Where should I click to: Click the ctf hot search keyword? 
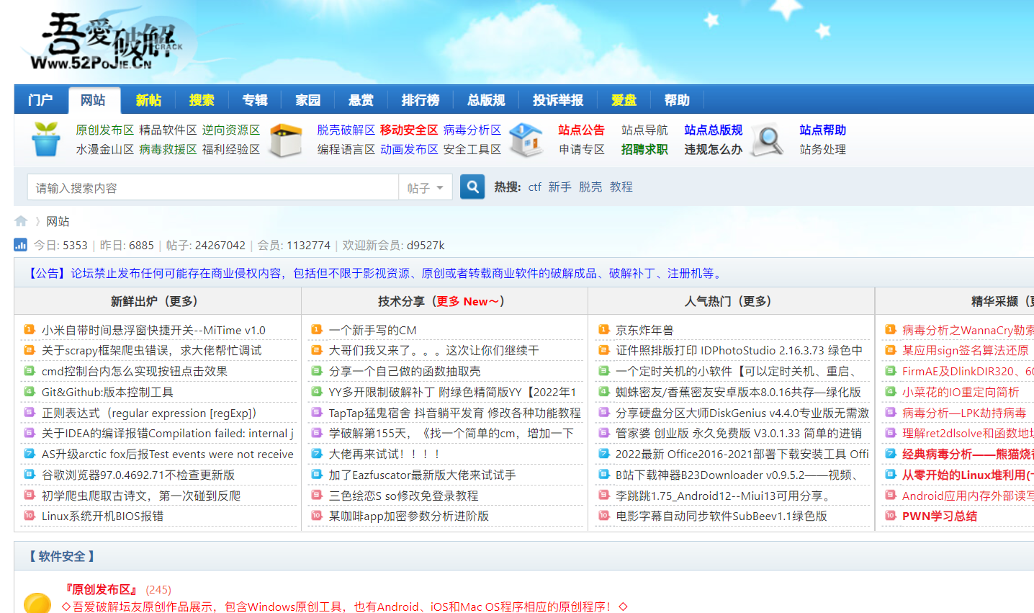click(x=534, y=187)
